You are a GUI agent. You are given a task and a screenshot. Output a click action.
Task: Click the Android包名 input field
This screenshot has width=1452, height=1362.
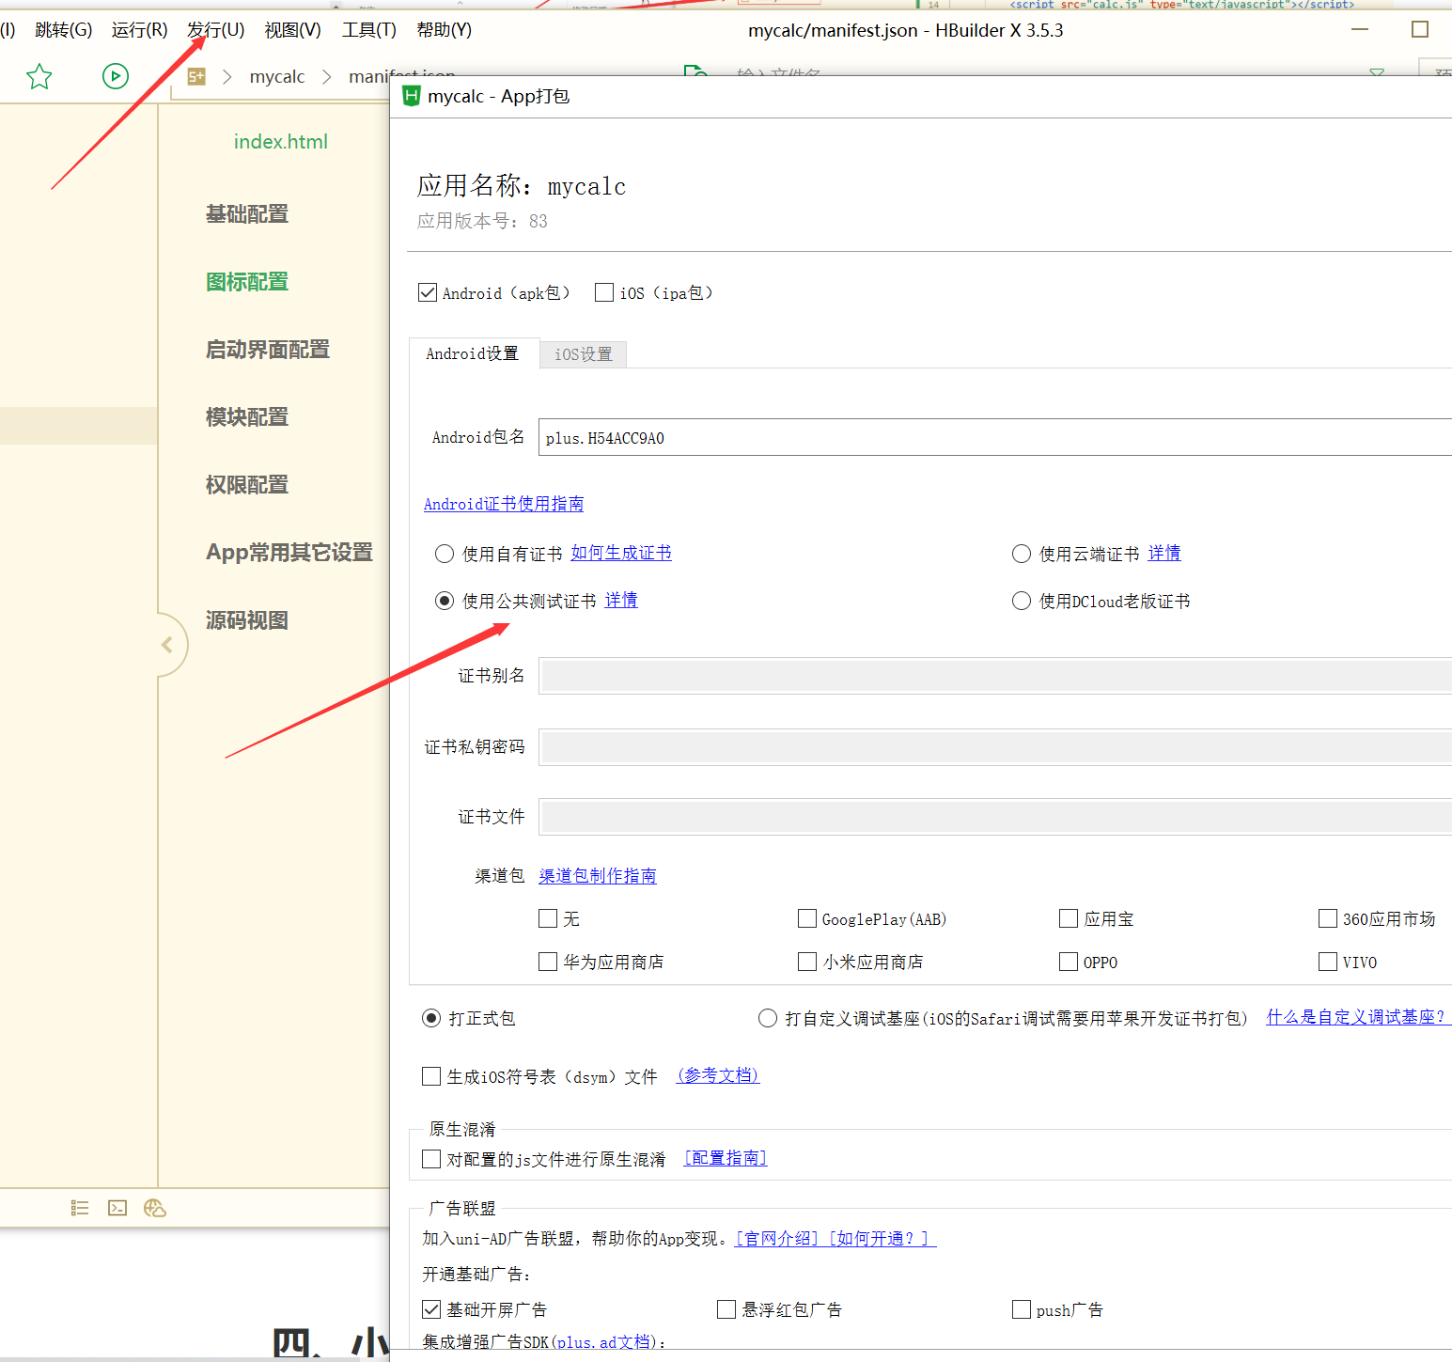pyautogui.click(x=995, y=438)
